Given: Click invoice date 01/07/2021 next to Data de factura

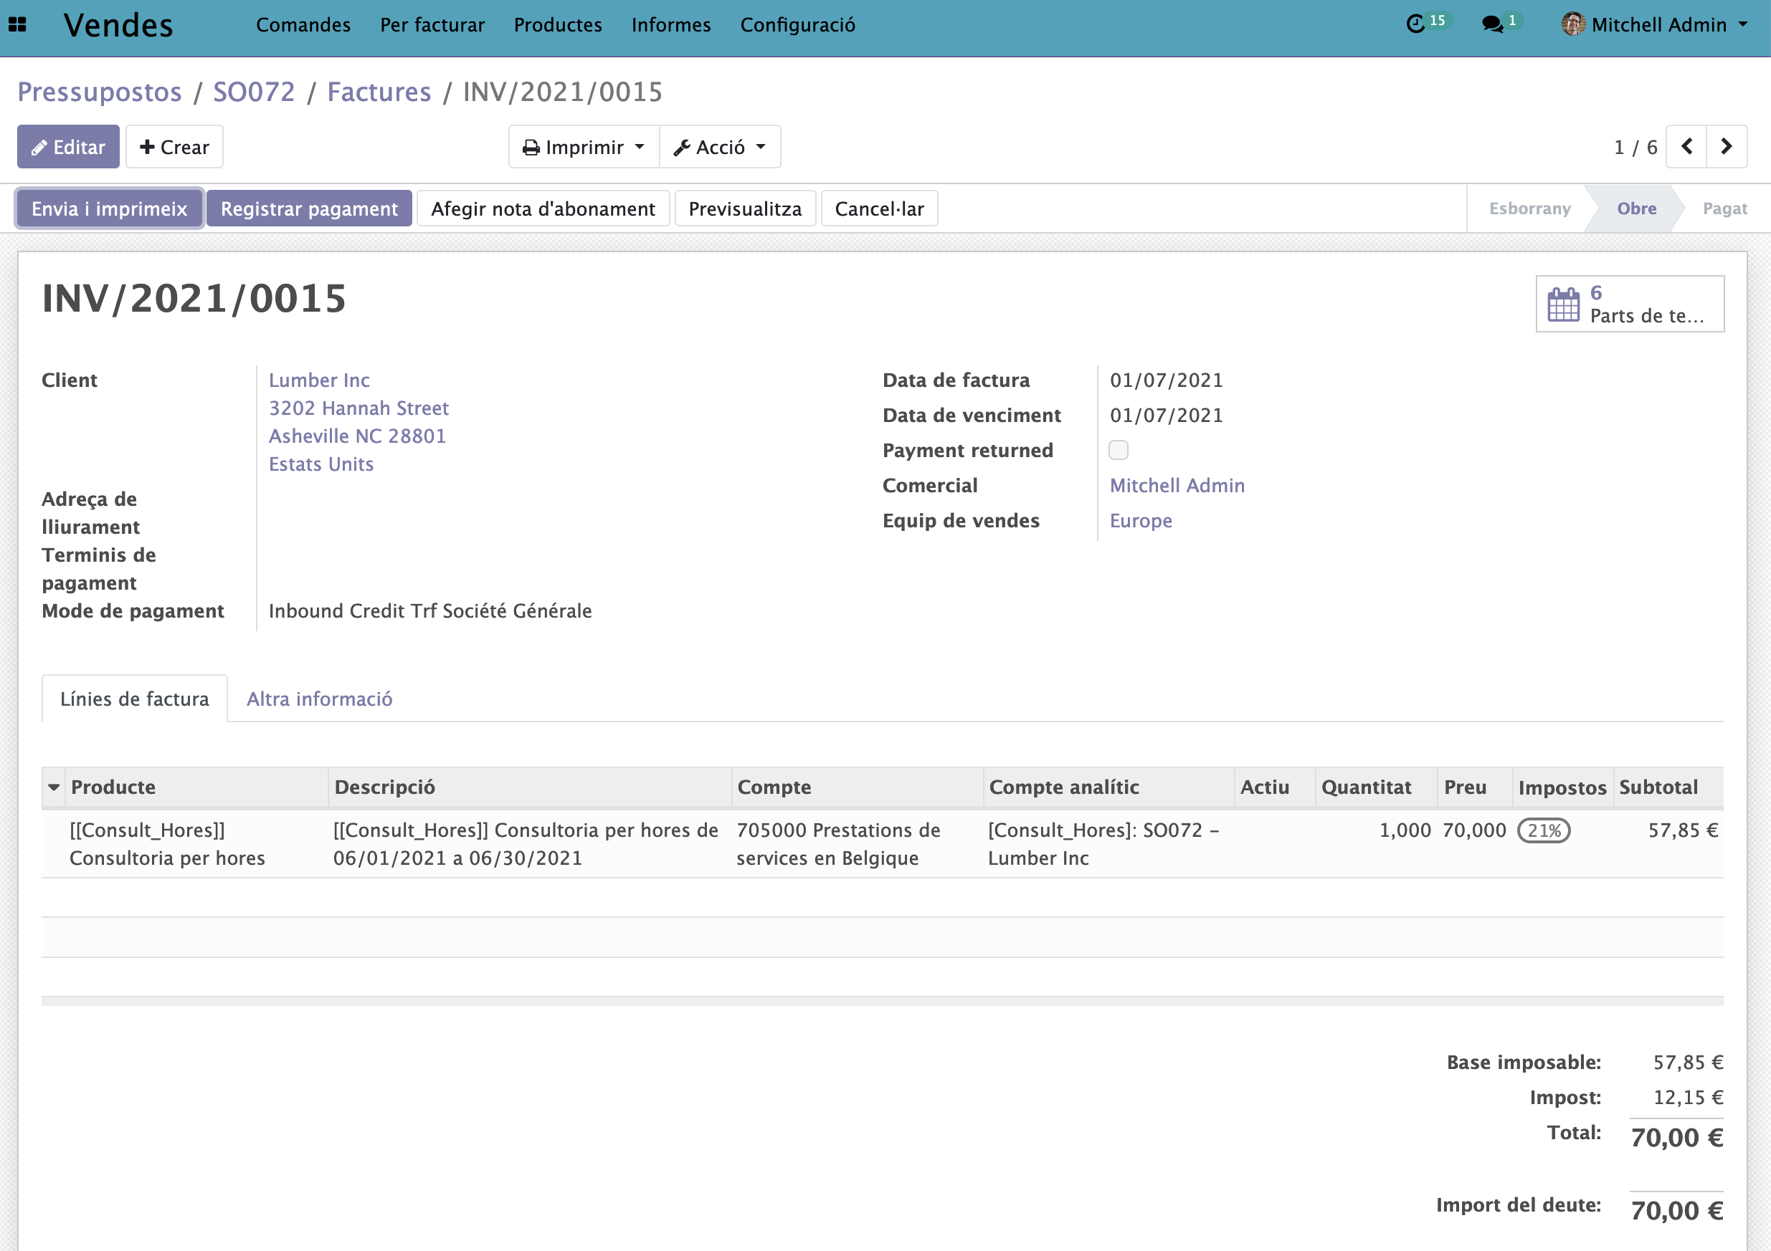Looking at the screenshot, I should [x=1167, y=380].
